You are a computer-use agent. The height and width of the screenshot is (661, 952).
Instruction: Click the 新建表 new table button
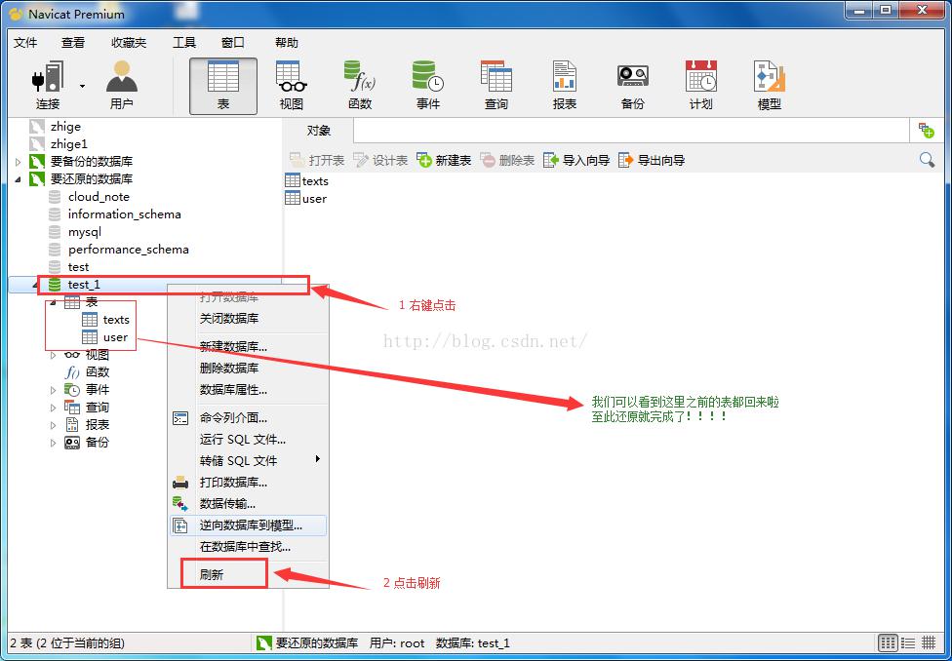pos(444,160)
